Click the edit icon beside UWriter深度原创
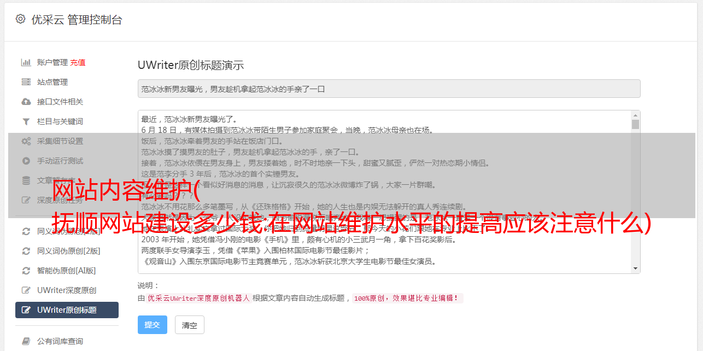The width and height of the screenshot is (703, 351). click(26, 290)
